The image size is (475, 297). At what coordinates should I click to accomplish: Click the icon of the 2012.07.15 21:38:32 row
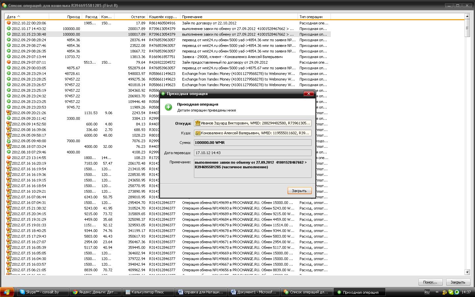click(9, 208)
